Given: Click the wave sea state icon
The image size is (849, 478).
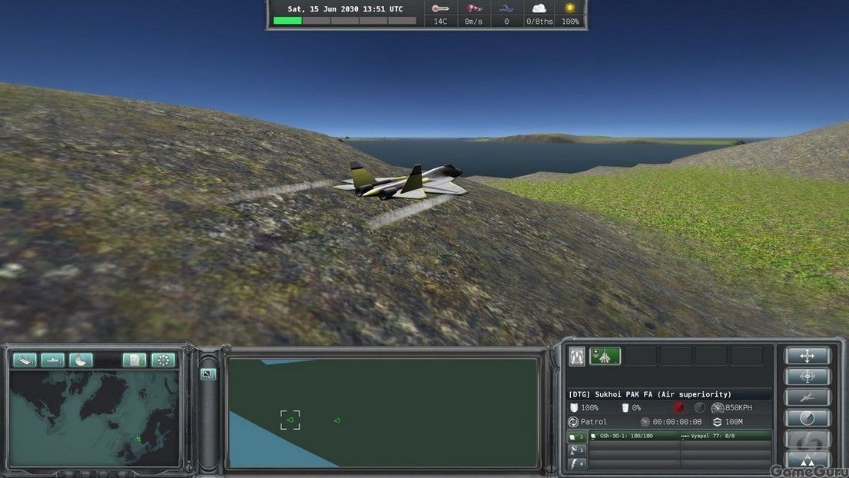Looking at the screenshot, I should click(x=506, y=8).
